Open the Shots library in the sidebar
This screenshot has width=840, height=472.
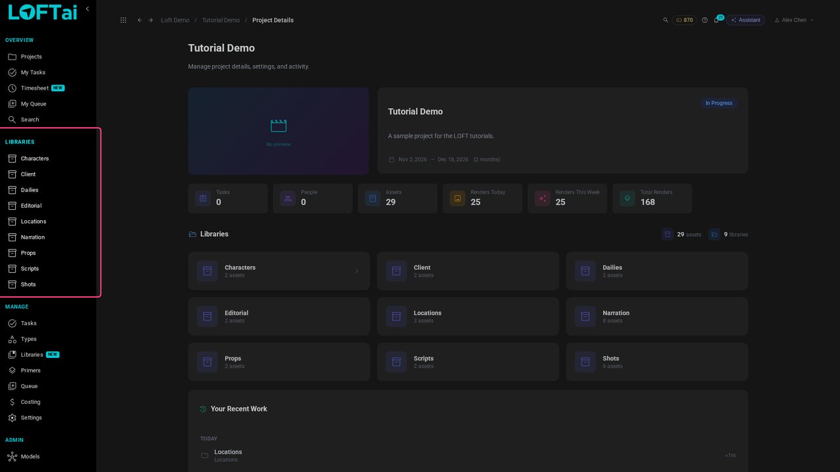click(49, 285)
